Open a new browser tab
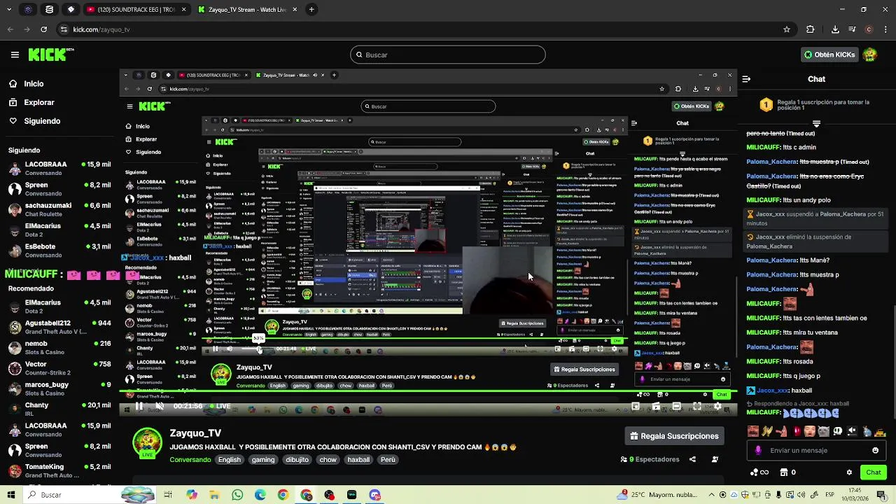896x504 pixels. click(x=311, y=10)
